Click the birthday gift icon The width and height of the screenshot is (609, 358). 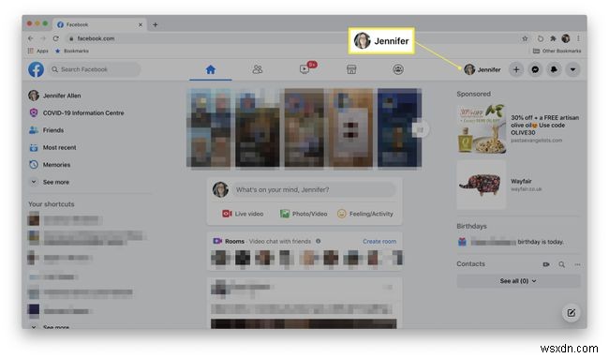click(462, 242)
